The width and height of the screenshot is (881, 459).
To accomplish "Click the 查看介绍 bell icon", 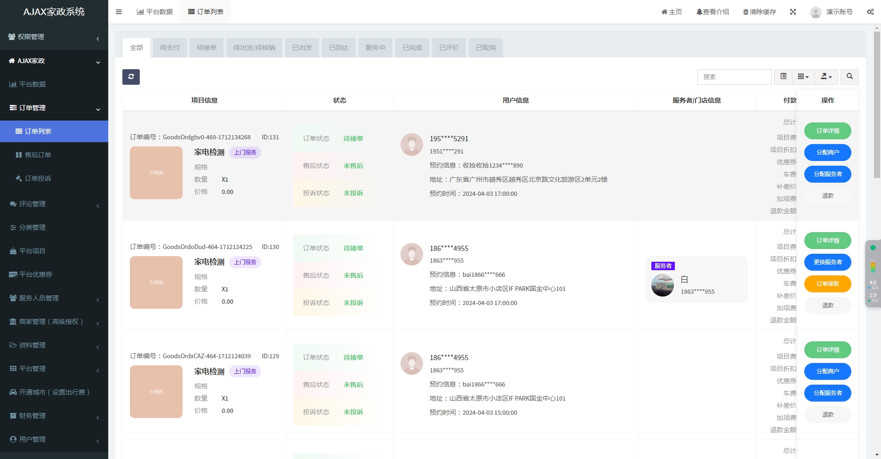I will click(x=699, y=12).
